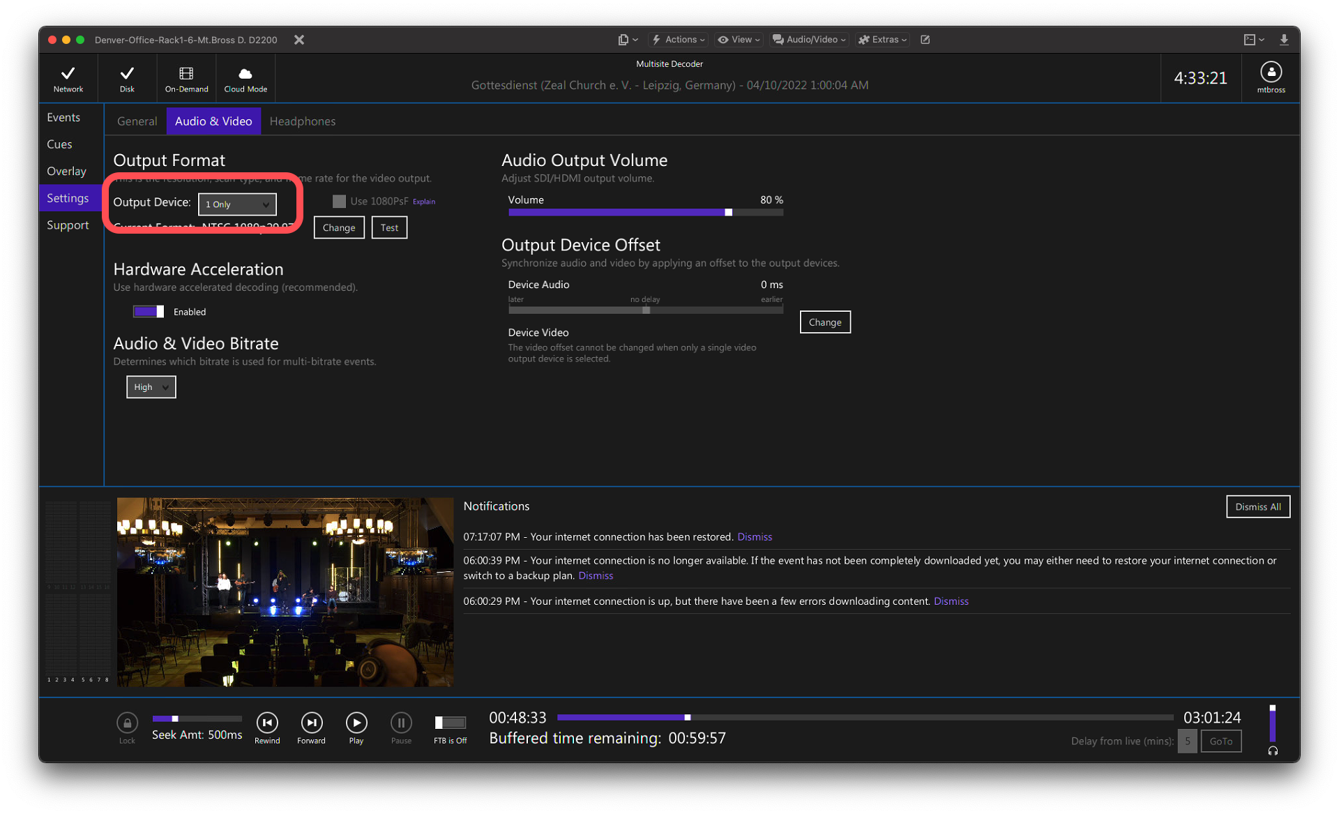Select the Cloud Mode icon
Image resolution: width=1339 pixels, height=814 pixels.
pos(245,77)
